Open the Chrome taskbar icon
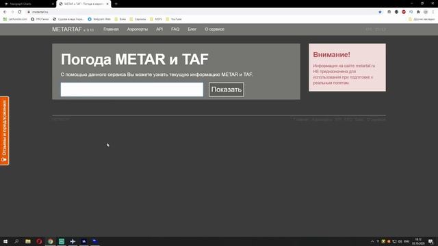The width and height of the screenshot is (438, 246). pyautogui.click(x=50, y=241)
